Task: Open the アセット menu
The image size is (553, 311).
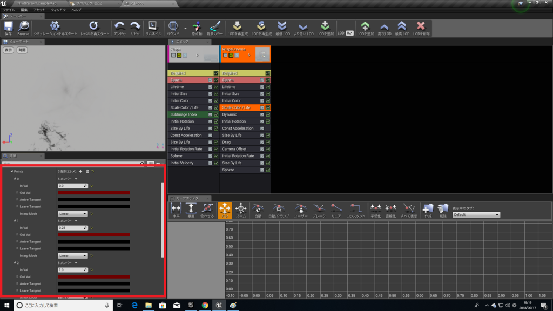Action: 39,10
